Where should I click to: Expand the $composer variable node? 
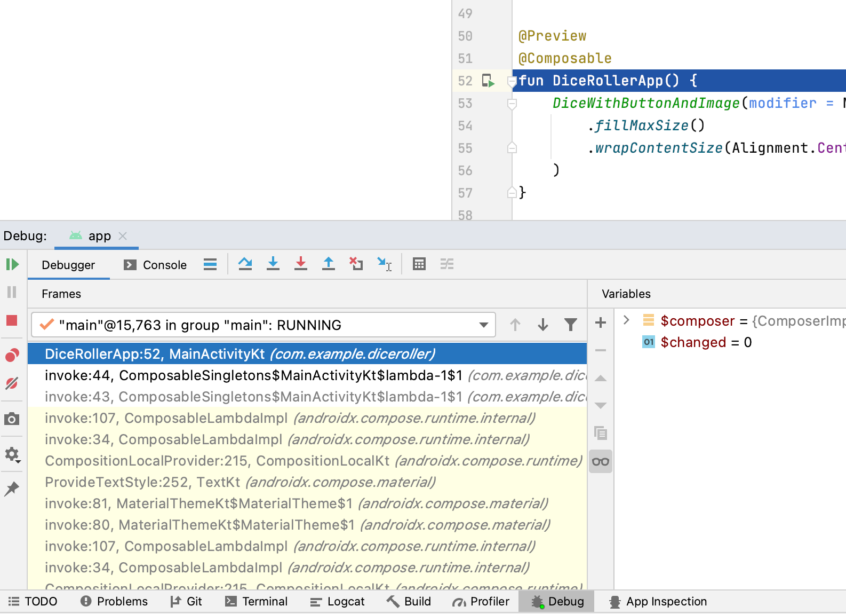point(627,320)
